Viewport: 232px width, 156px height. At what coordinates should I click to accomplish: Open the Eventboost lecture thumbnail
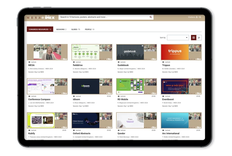[x=181, y=86]
